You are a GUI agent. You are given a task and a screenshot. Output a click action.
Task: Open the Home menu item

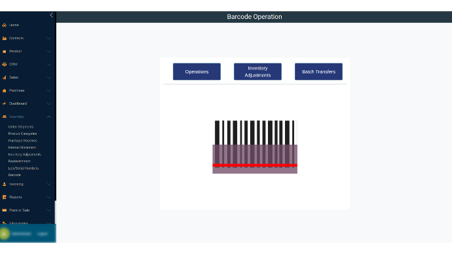click(14, 25)
